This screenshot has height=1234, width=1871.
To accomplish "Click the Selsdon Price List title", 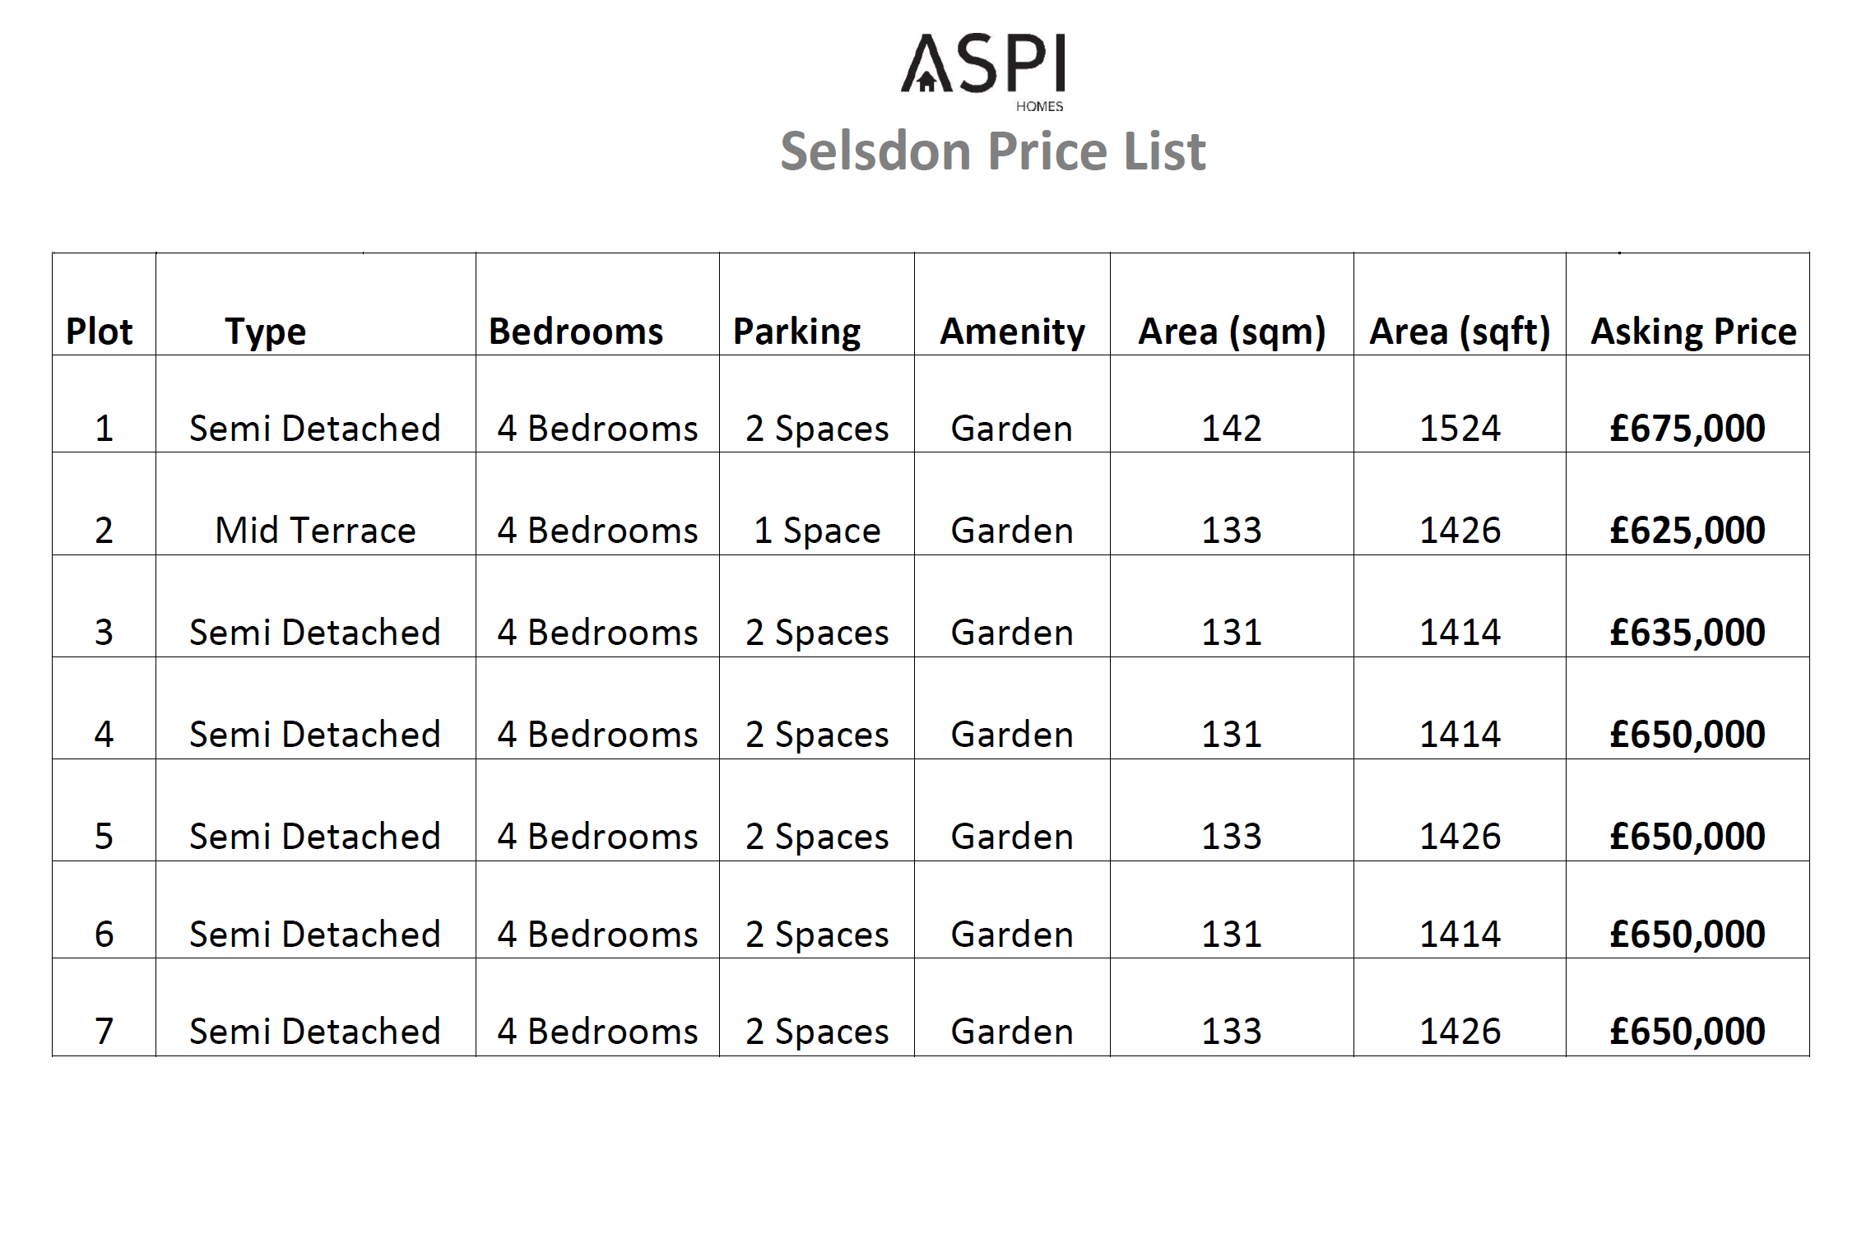I will 993,151.
